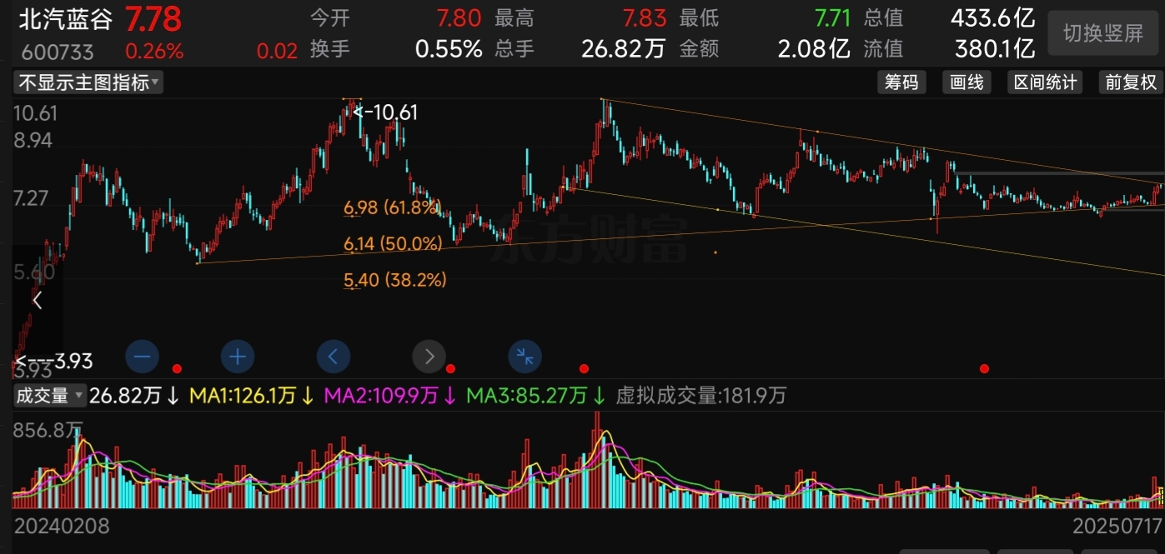Click the 856.8万 volume axis label
This screenshot has width=1165, height=554.
pos(48,431)
